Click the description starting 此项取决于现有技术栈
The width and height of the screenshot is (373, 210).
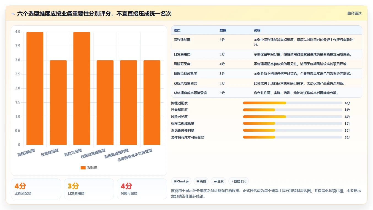click(x=299, y=83)
